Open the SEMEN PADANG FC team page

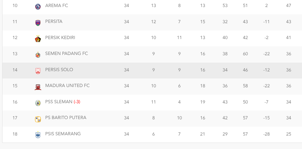pos(66,53)
